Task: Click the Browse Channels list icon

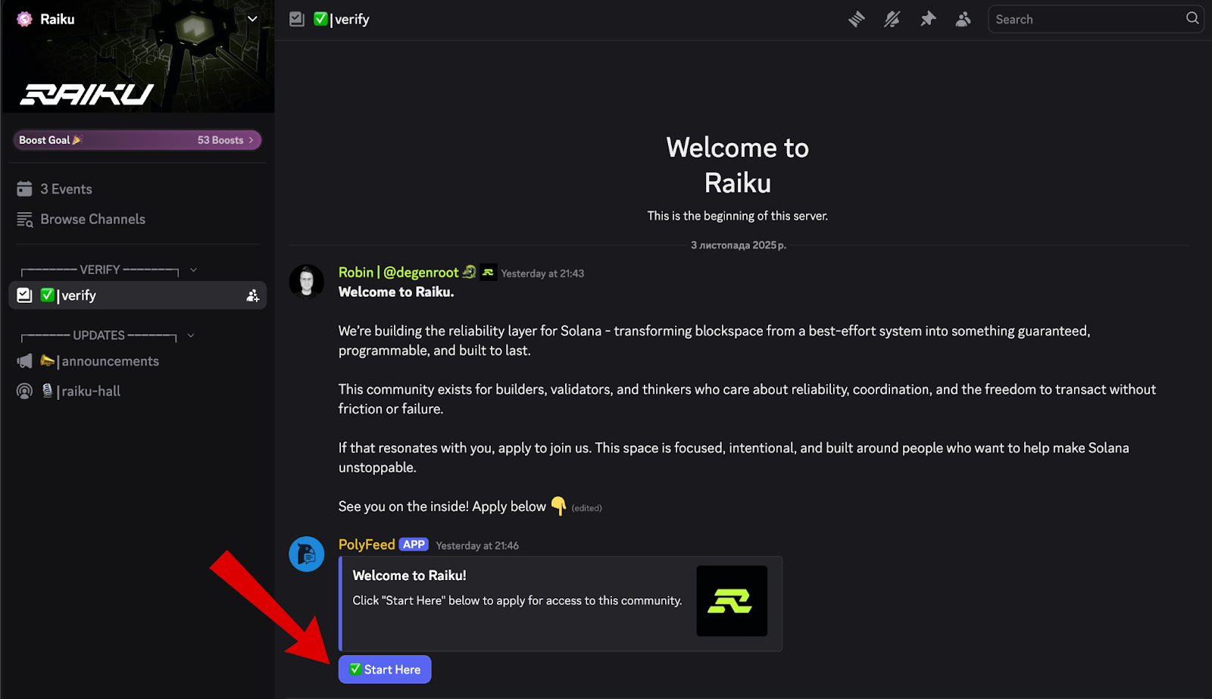Action: click(25, 220)
